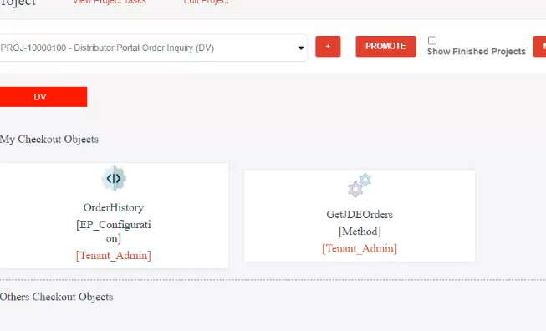Open the View Project Tasks link
This screenshot has width=546, height=331.
pos(110,2)
